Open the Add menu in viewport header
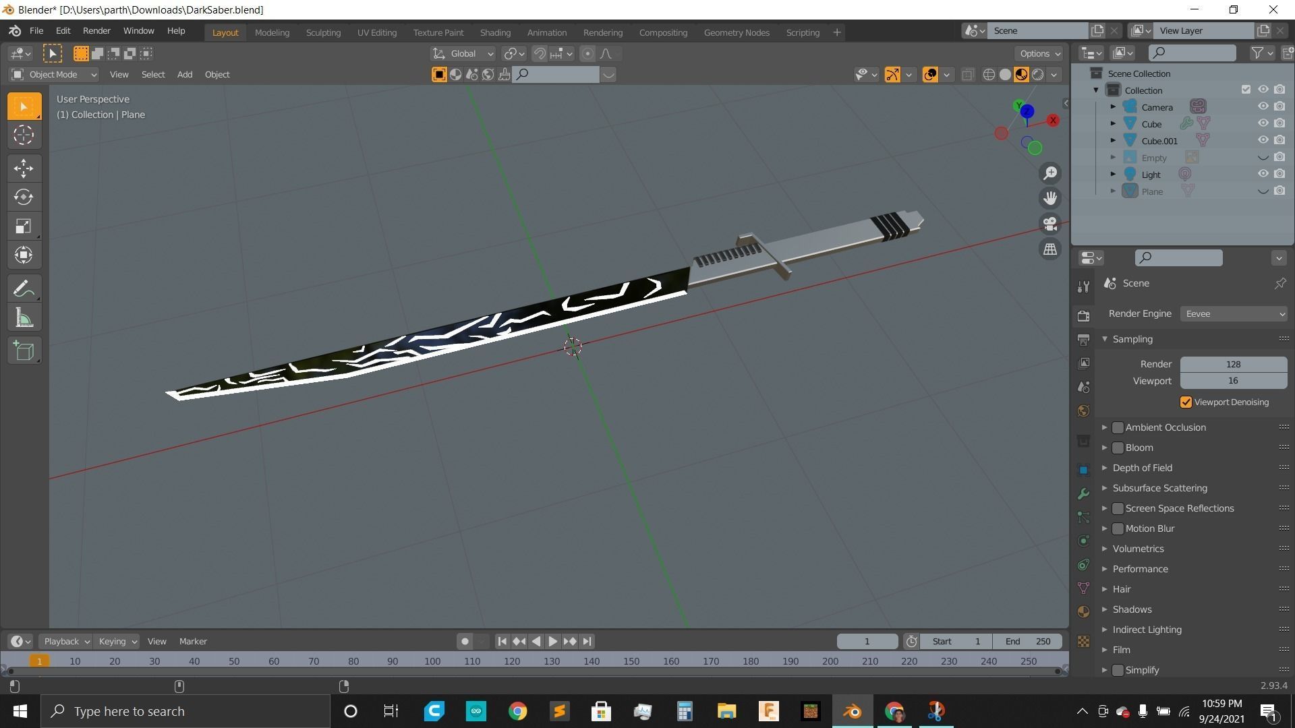 184,75
